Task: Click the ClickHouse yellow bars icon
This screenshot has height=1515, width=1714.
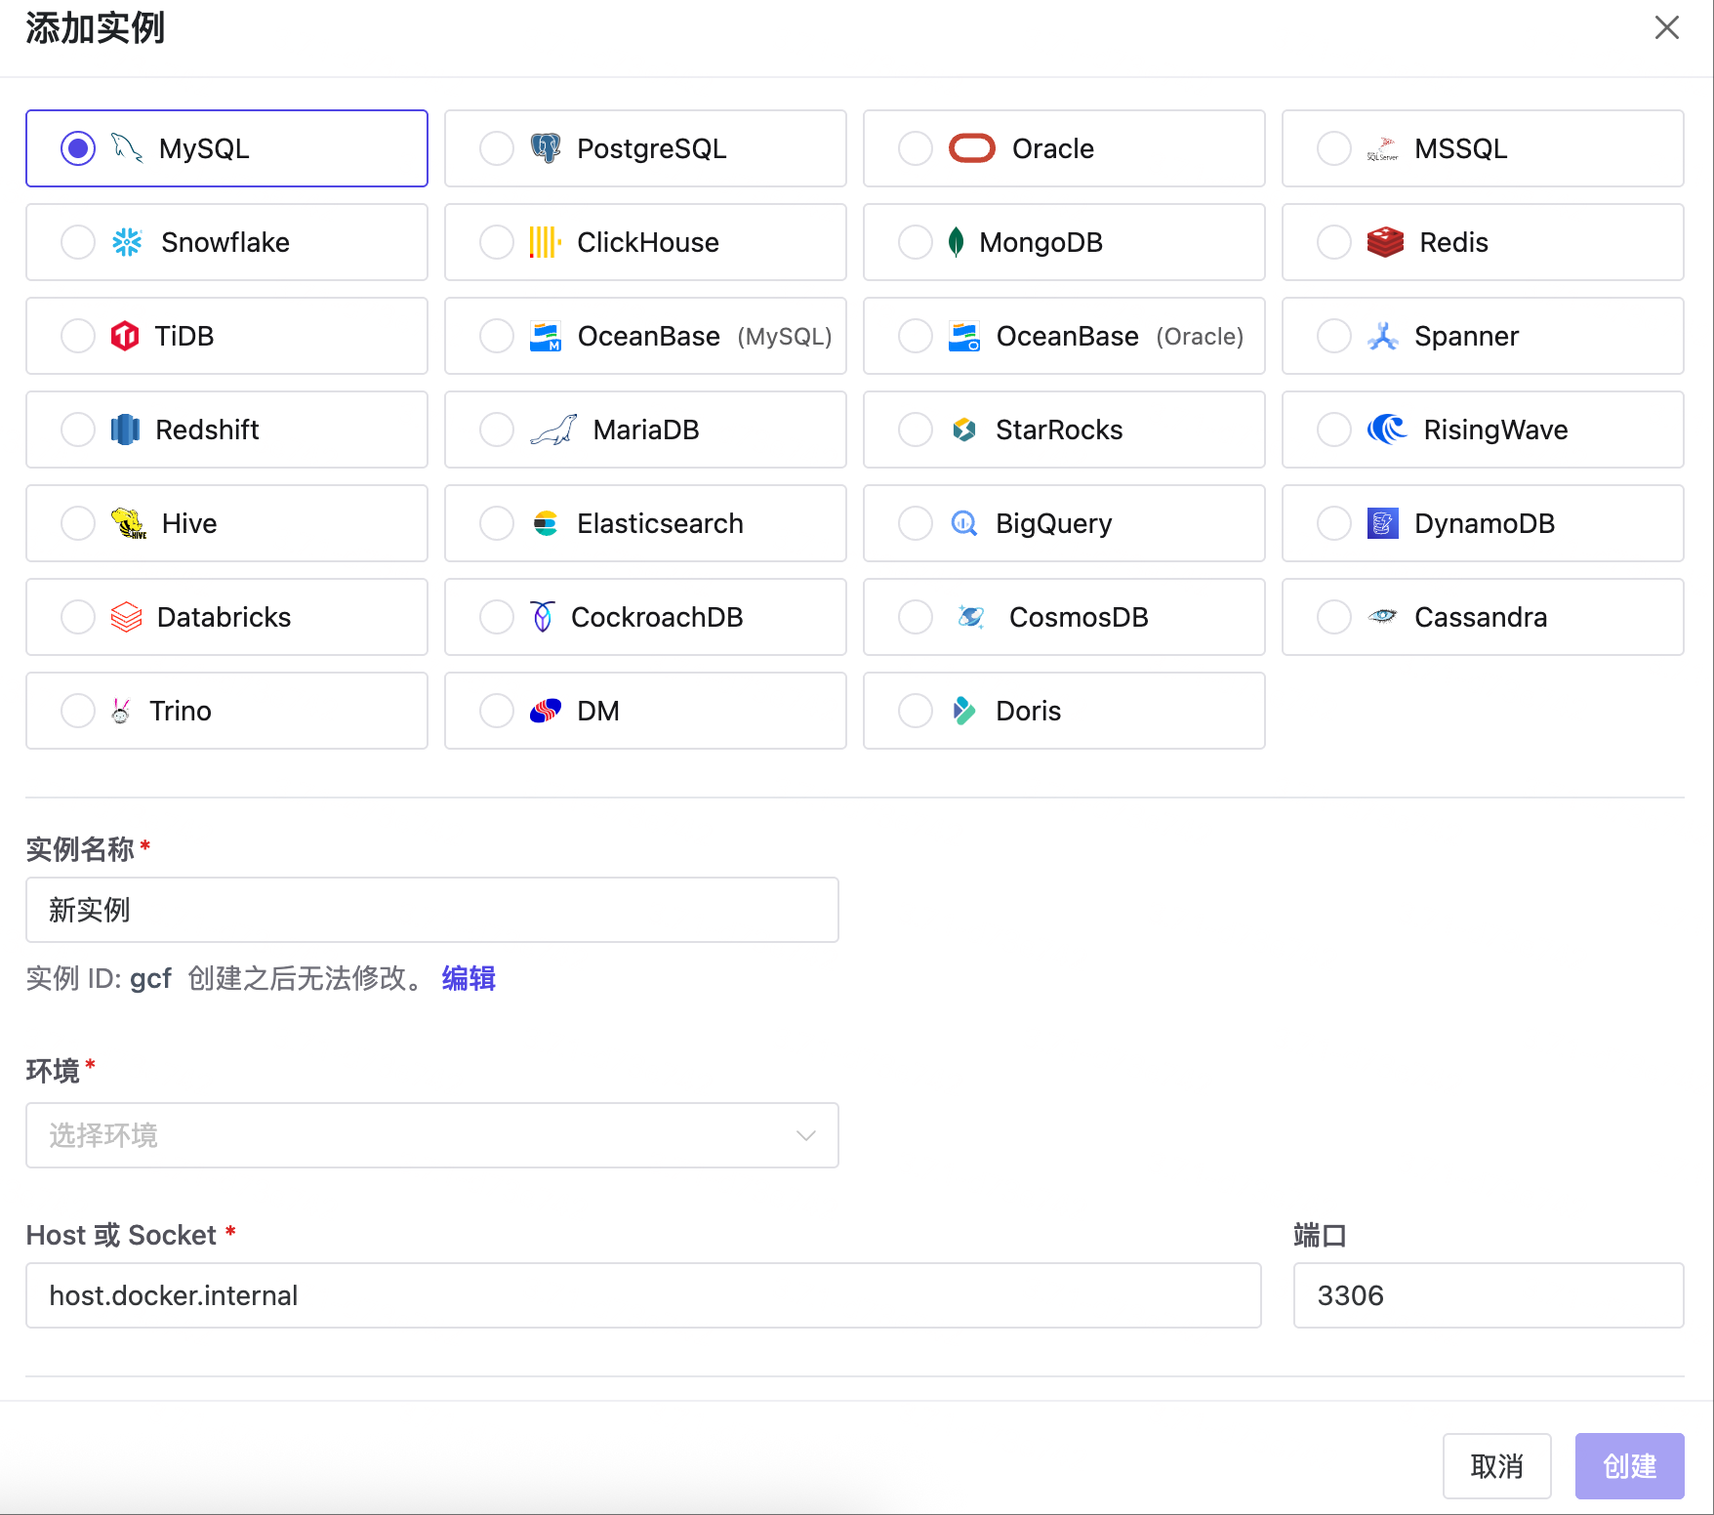Action: click(546, 242)
